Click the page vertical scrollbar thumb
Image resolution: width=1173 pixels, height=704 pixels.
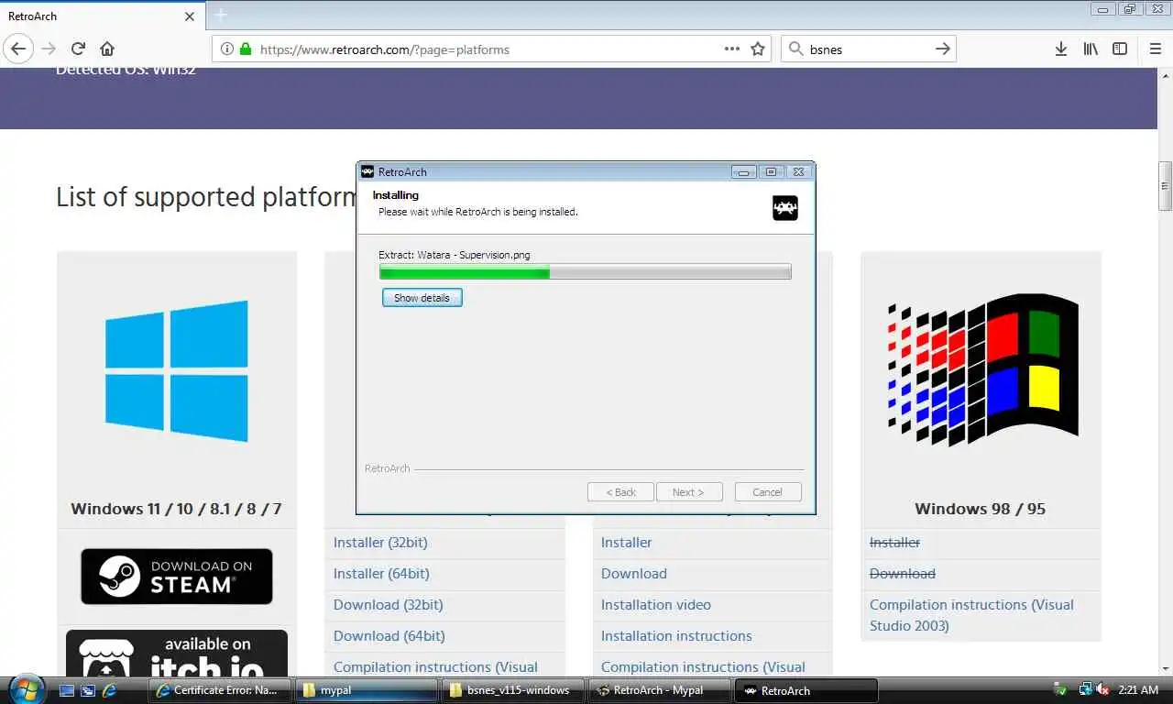pyautogui.click(x=1166, y=186)
